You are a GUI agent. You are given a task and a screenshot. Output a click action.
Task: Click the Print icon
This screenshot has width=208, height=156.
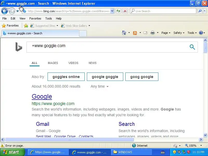pos(152,33)
